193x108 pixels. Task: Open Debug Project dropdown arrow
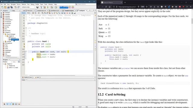[x=54, y=7]
